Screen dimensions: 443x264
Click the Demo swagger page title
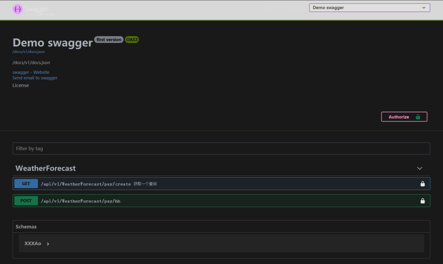(53, 43)
